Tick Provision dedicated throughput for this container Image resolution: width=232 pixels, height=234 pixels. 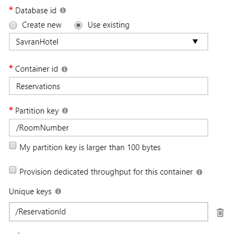point(13,170)
